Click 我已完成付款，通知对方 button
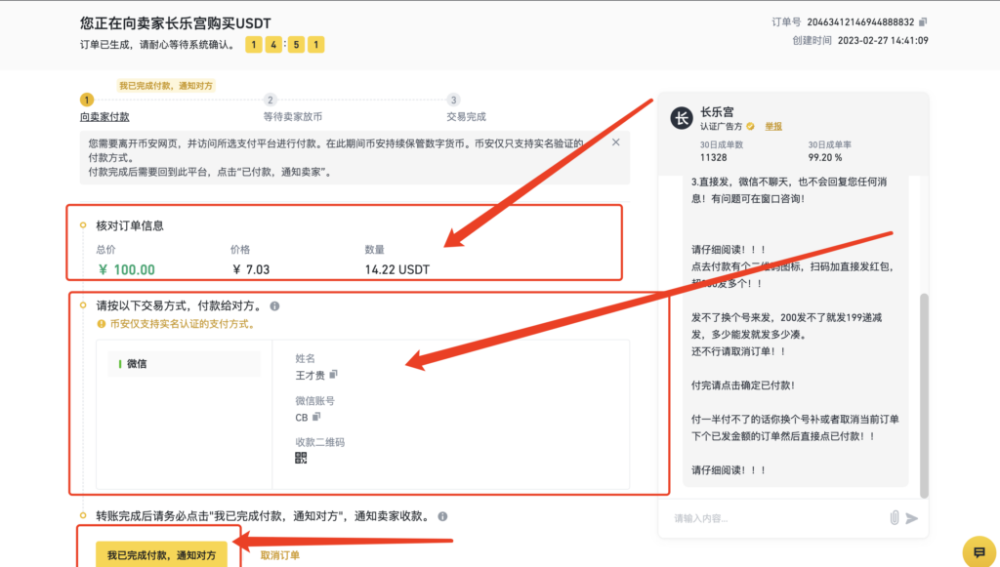The height and width of the screenshot is (567, 1000). coord(161,554)
